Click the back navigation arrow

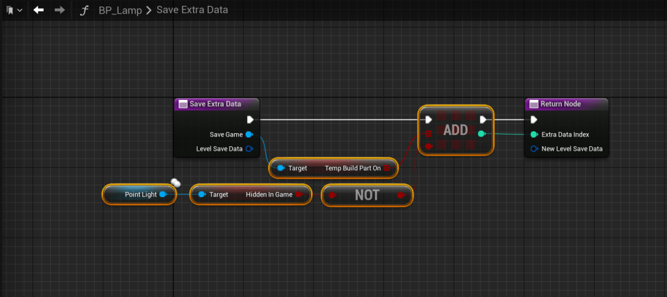click(x=39, y=10)
